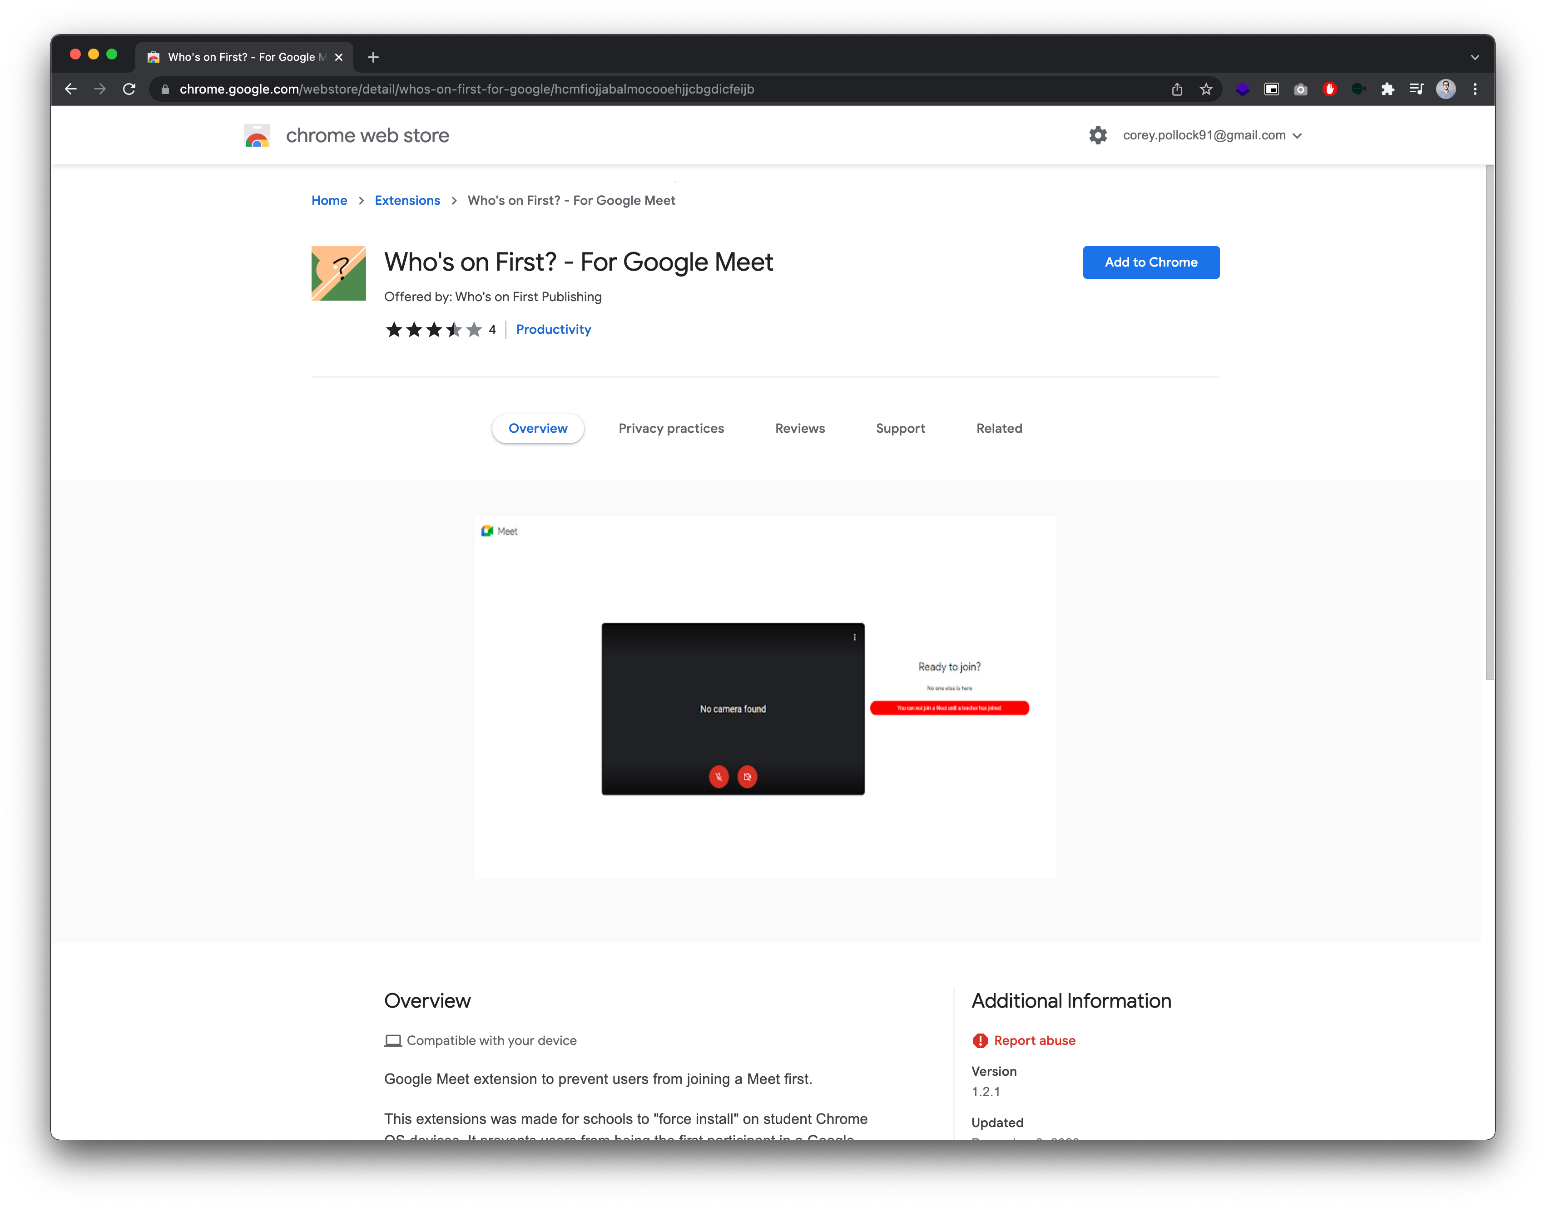Click the chrome web store title text

coord(367,135)
